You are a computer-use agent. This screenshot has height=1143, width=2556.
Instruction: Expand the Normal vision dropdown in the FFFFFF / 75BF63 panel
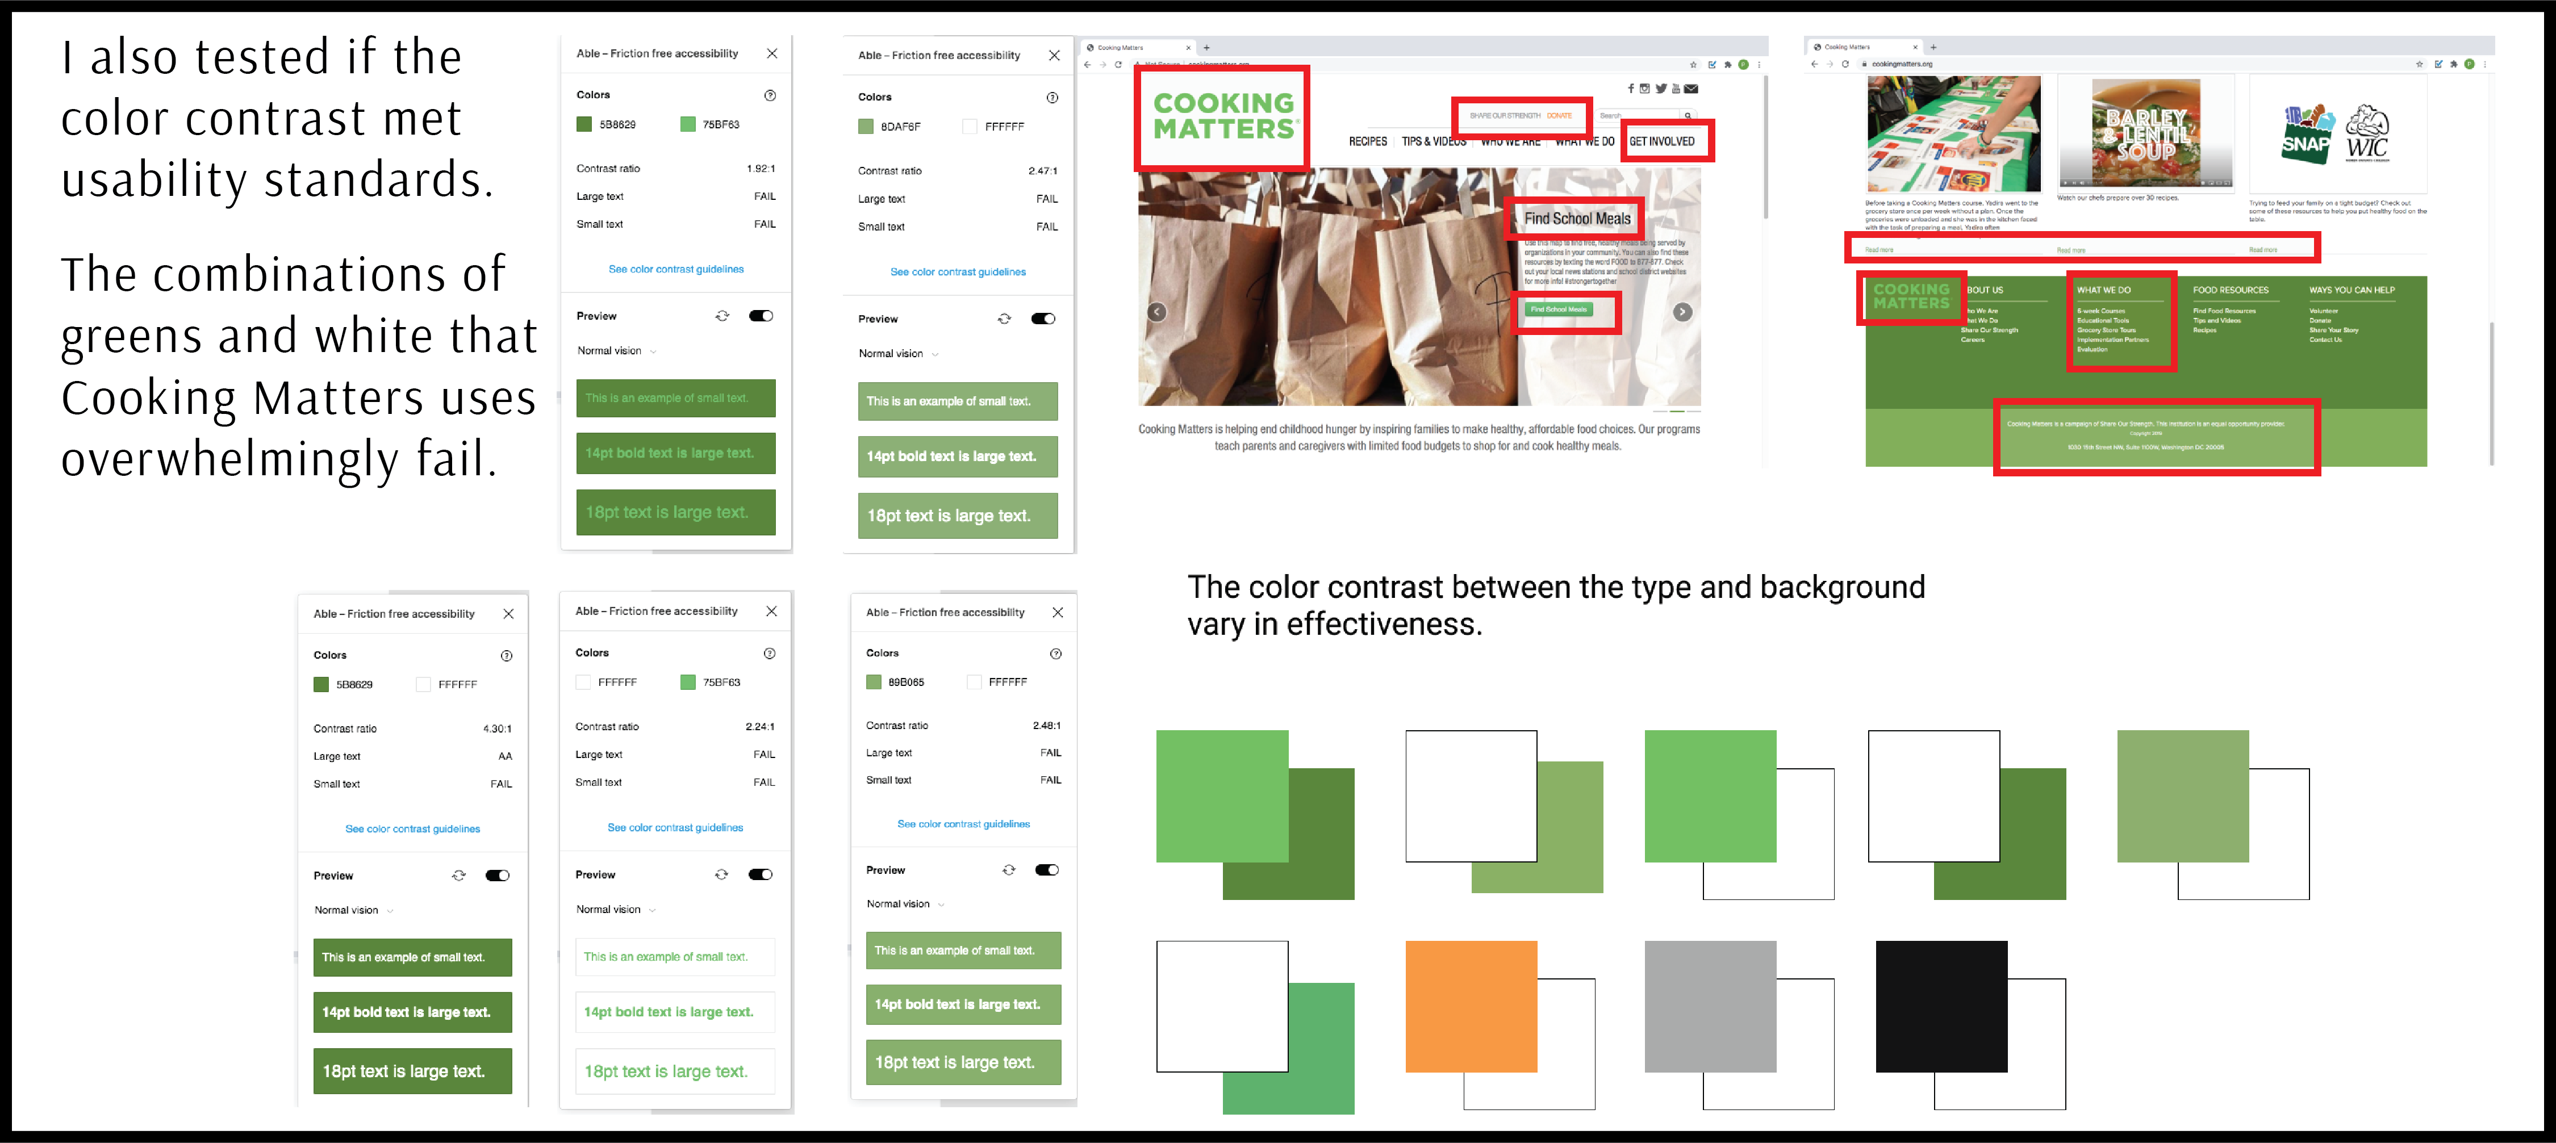616,909
